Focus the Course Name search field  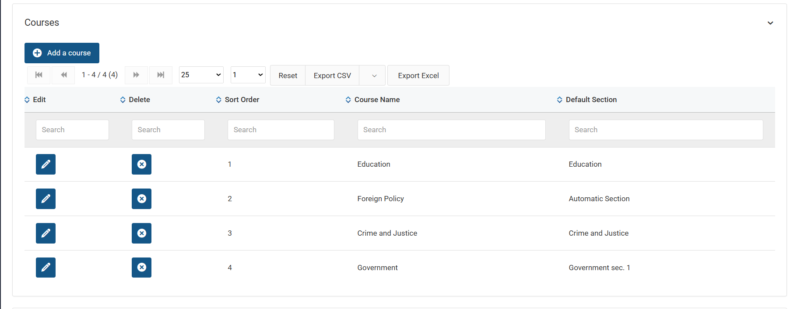(x=451, y=130)
